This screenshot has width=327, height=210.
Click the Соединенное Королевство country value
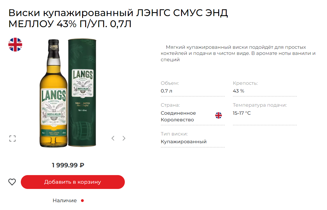[178, 116]
